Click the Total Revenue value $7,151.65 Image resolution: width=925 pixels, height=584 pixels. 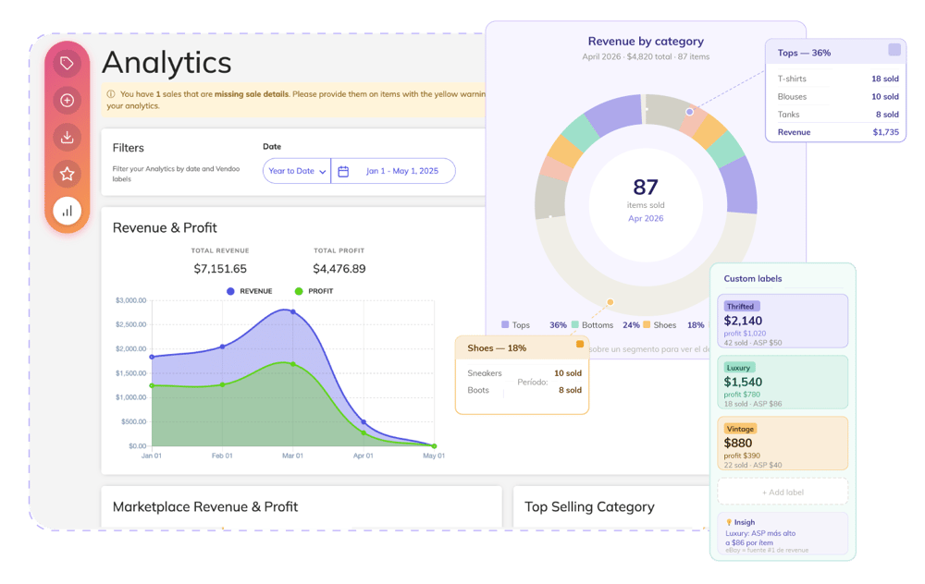coord(220,269)
